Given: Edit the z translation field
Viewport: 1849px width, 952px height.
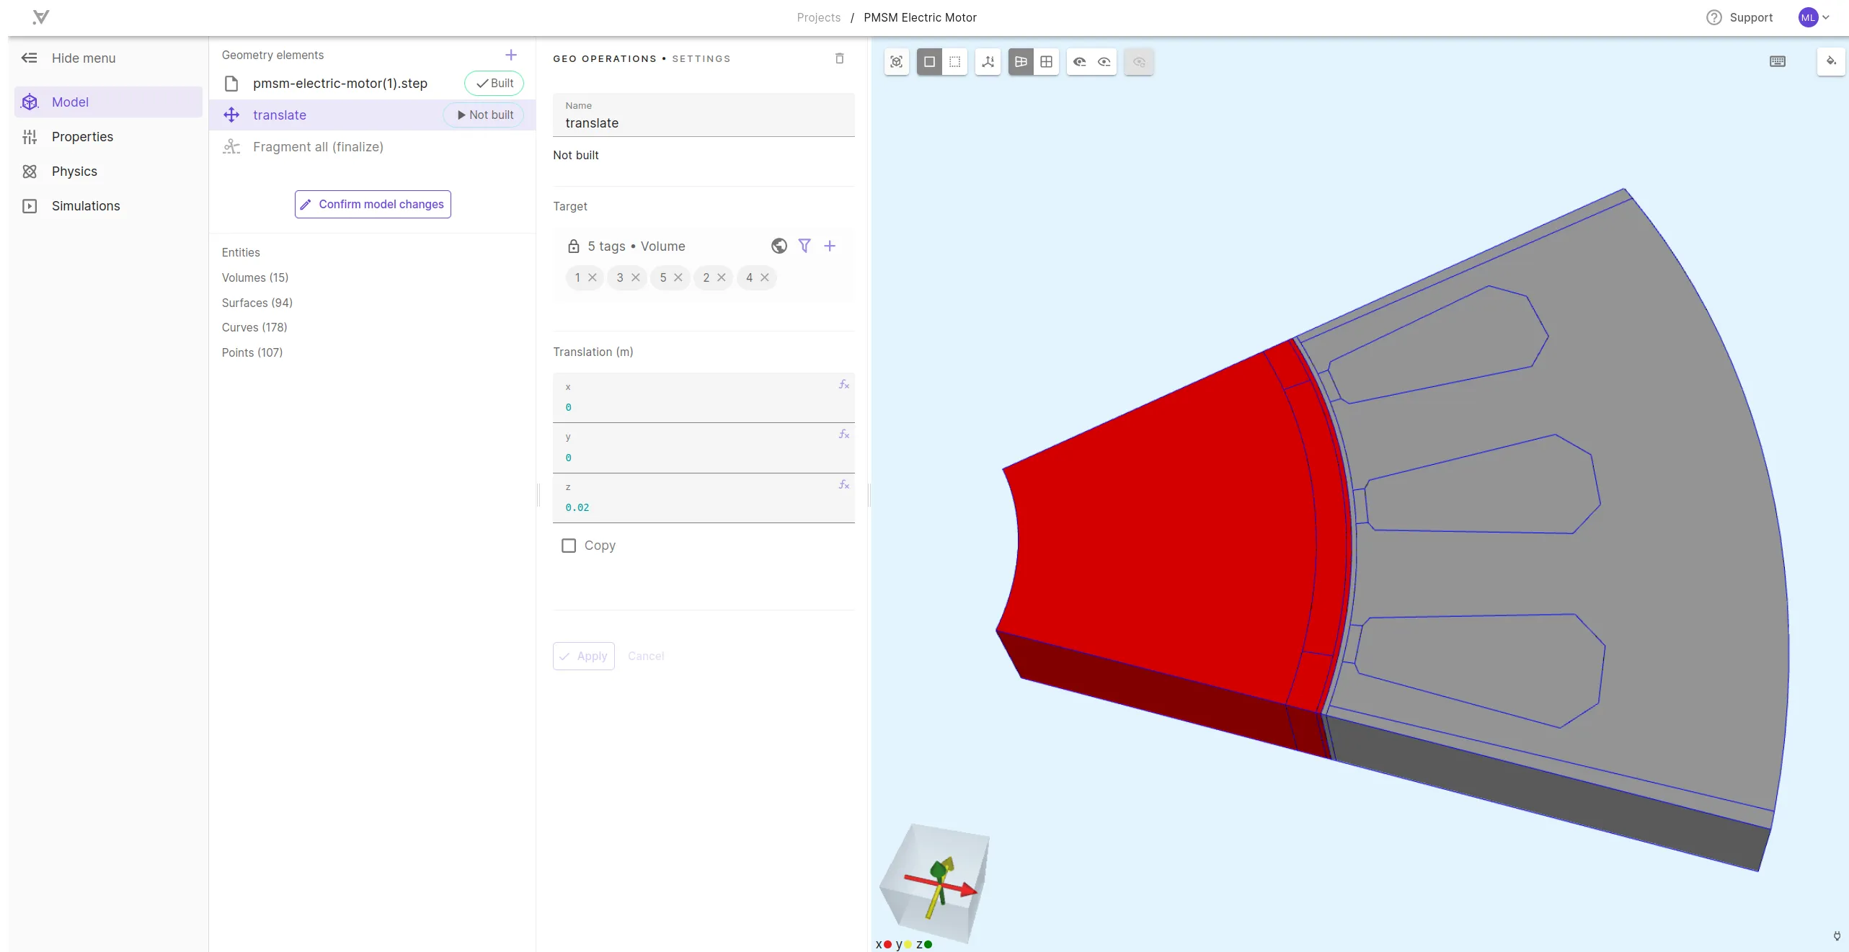Looking at the screenshot, I should [x=704, y=499].
